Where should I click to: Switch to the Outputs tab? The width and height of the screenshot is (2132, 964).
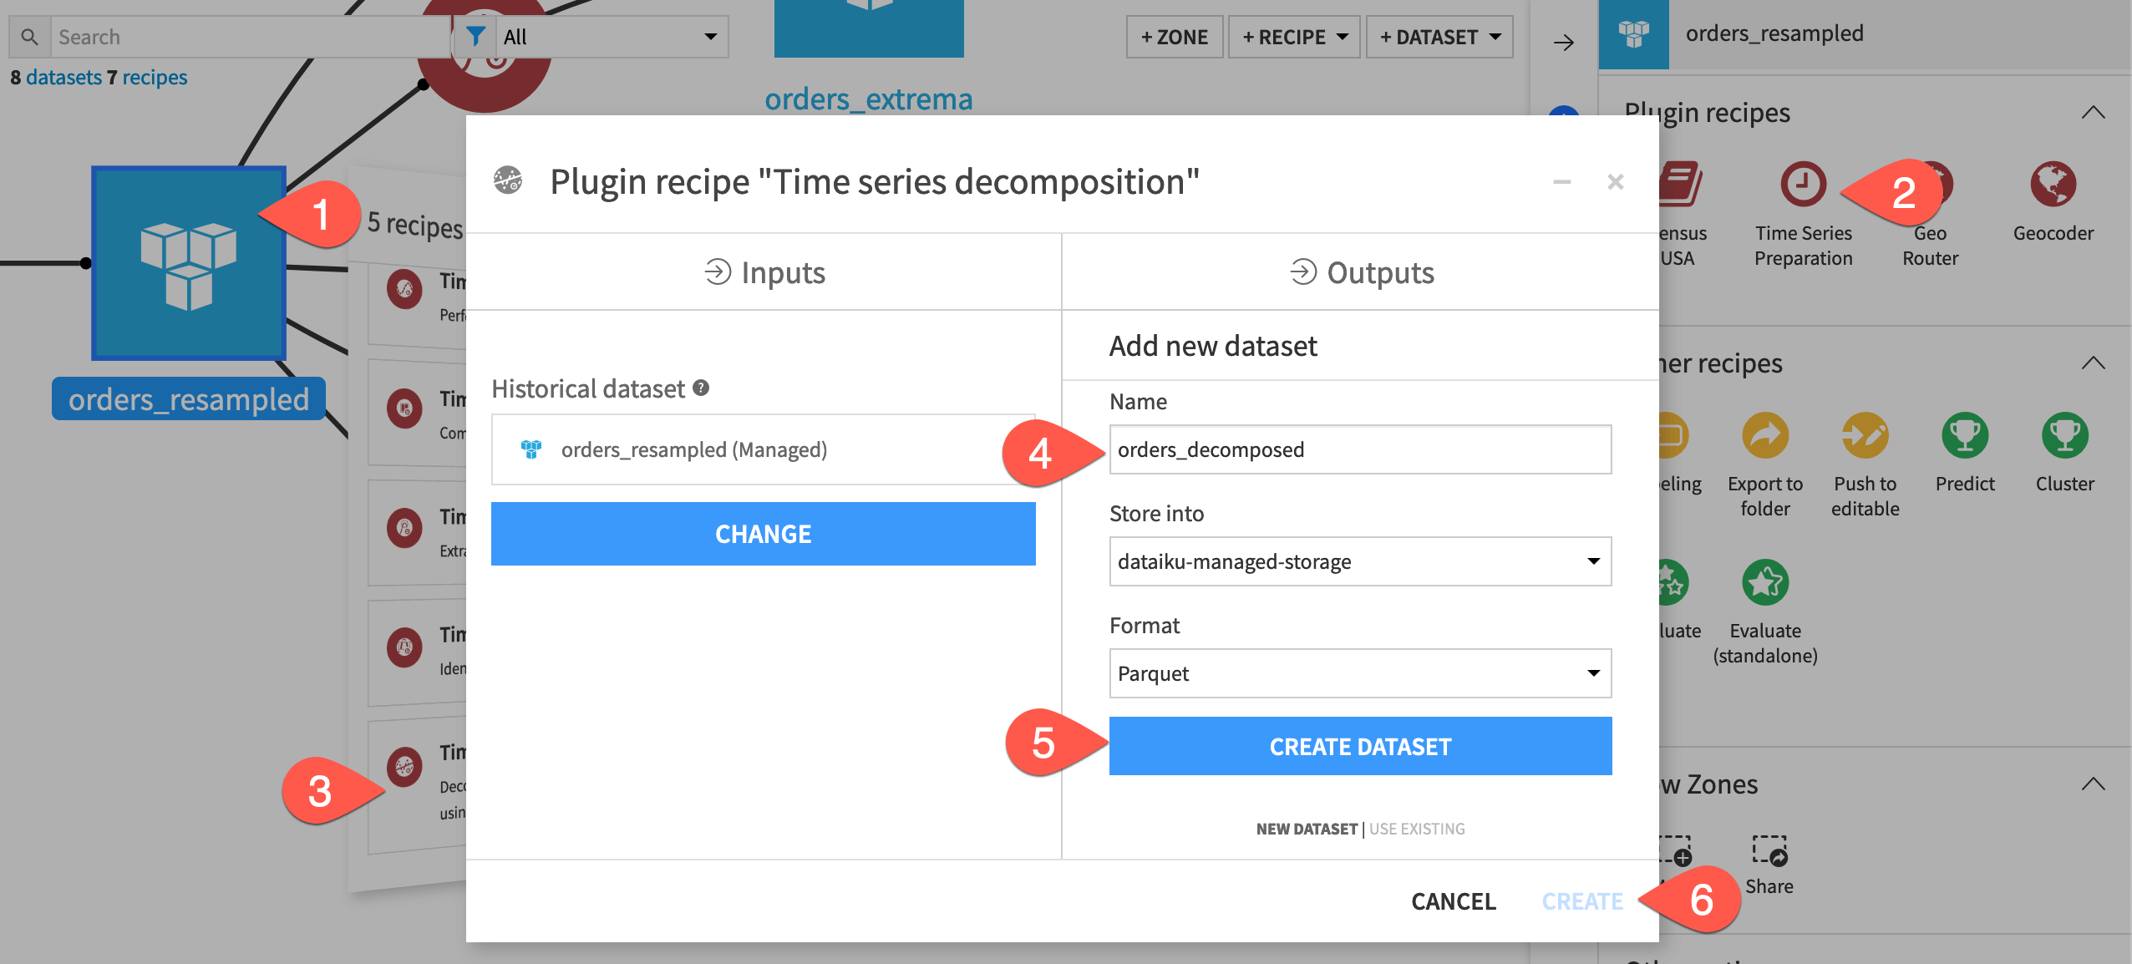1363,272
